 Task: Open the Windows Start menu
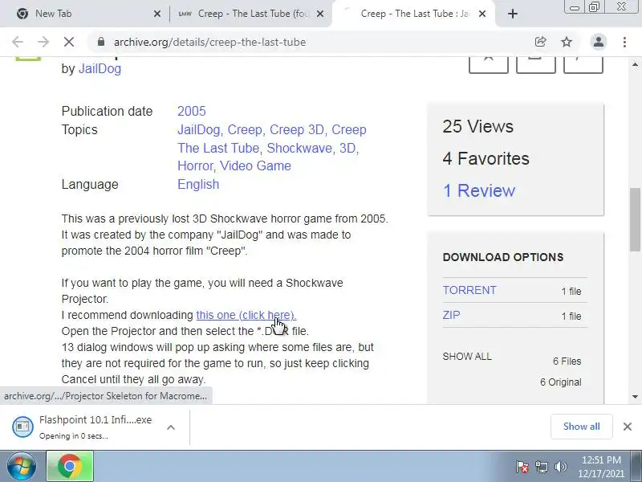click(x=22, y=467)
